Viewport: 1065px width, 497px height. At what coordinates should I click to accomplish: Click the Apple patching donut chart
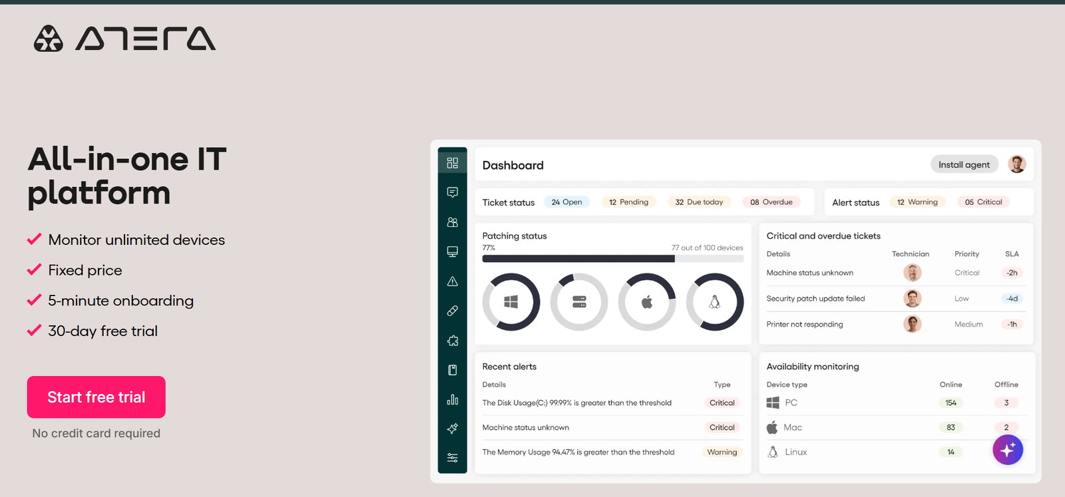point(647,302)
